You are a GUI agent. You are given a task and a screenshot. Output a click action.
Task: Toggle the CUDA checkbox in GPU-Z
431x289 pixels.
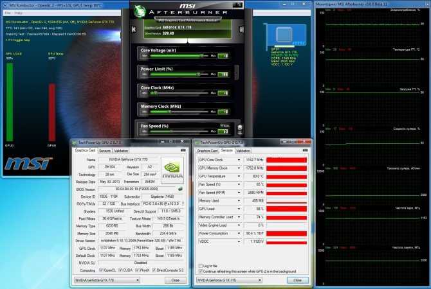tap(120, 270)
